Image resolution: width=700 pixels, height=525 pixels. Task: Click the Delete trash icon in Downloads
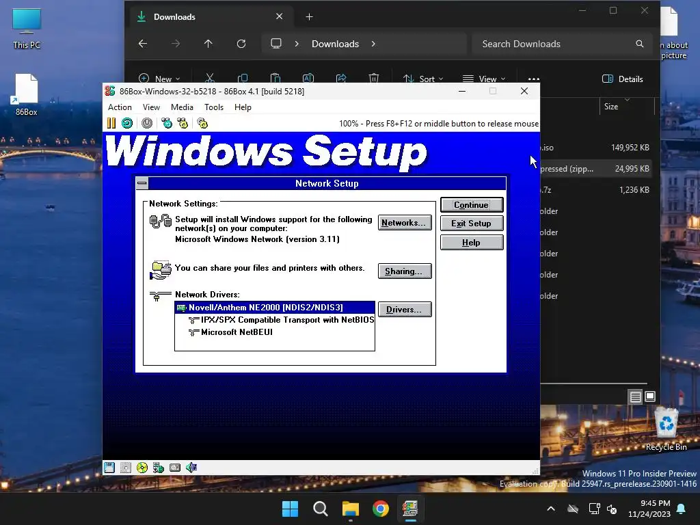tap(374, 79)
